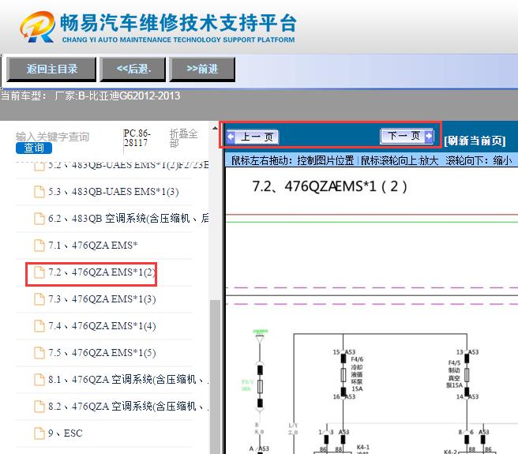Screen dimensions: 518x454
Task: Click the green fuse symbol in diagram
Action: coord(260,386)
